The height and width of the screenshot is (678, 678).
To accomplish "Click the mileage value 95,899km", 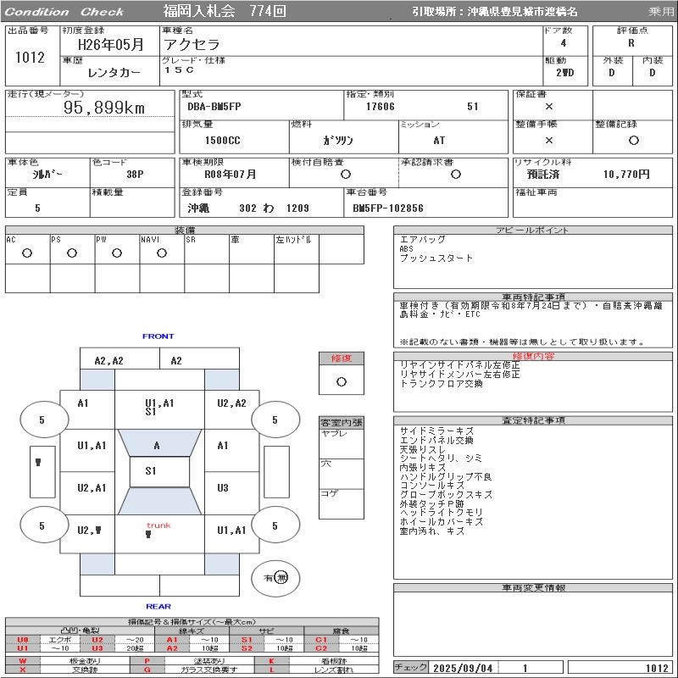I will [x=104, y=108].
